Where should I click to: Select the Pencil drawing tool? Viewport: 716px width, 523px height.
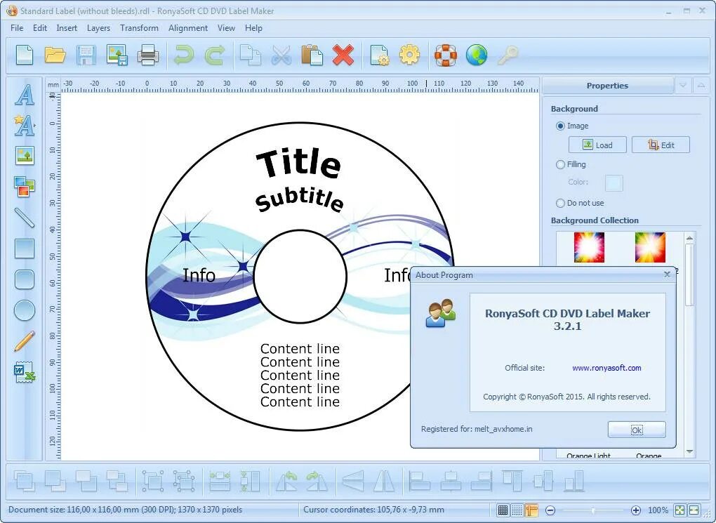coord(25,341)
